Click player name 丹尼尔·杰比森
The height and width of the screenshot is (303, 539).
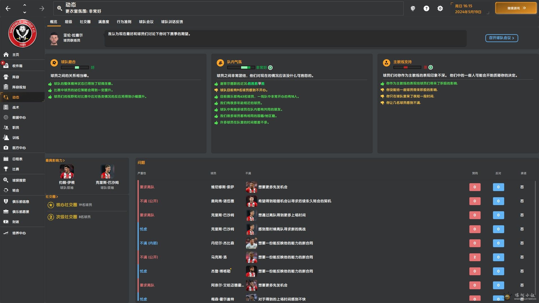click(x=223, y=243)
